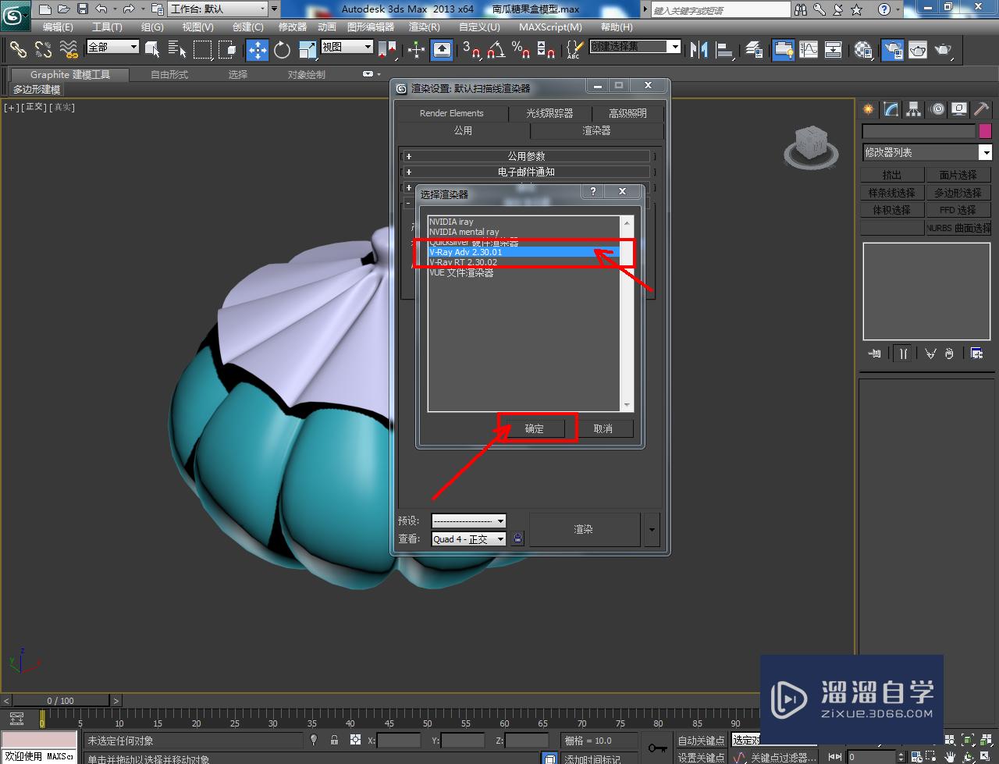Activate the Select and Move tool
The height and width of the screenshot is (764, 999).
(257, 50)
